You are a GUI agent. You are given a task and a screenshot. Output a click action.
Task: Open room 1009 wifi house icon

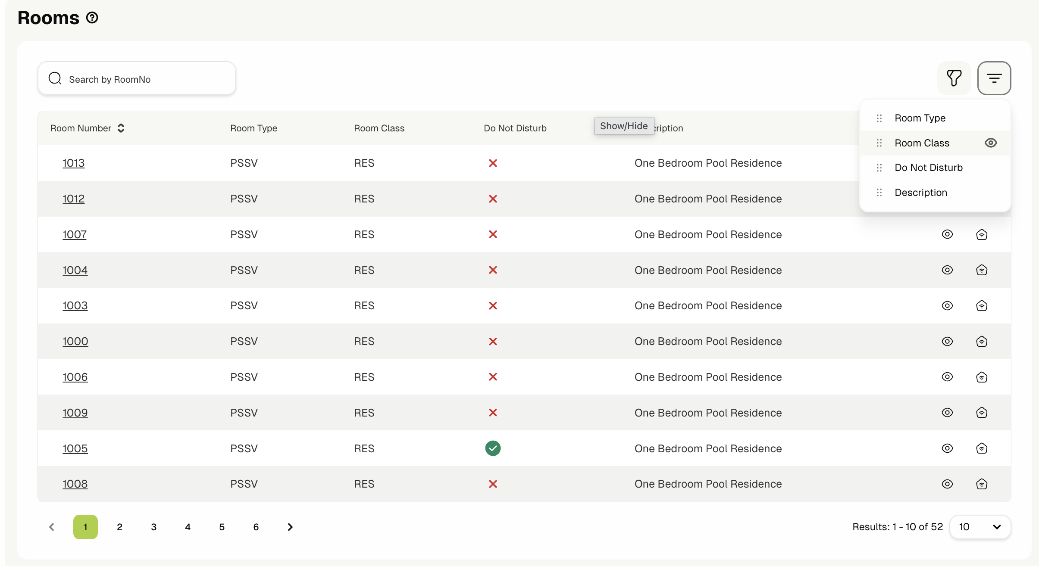[x=982, y=413]
